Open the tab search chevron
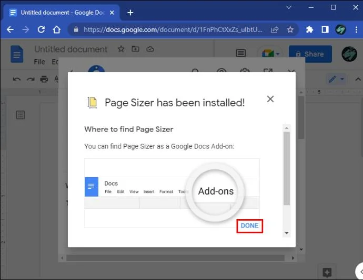 tap(289, 7)
